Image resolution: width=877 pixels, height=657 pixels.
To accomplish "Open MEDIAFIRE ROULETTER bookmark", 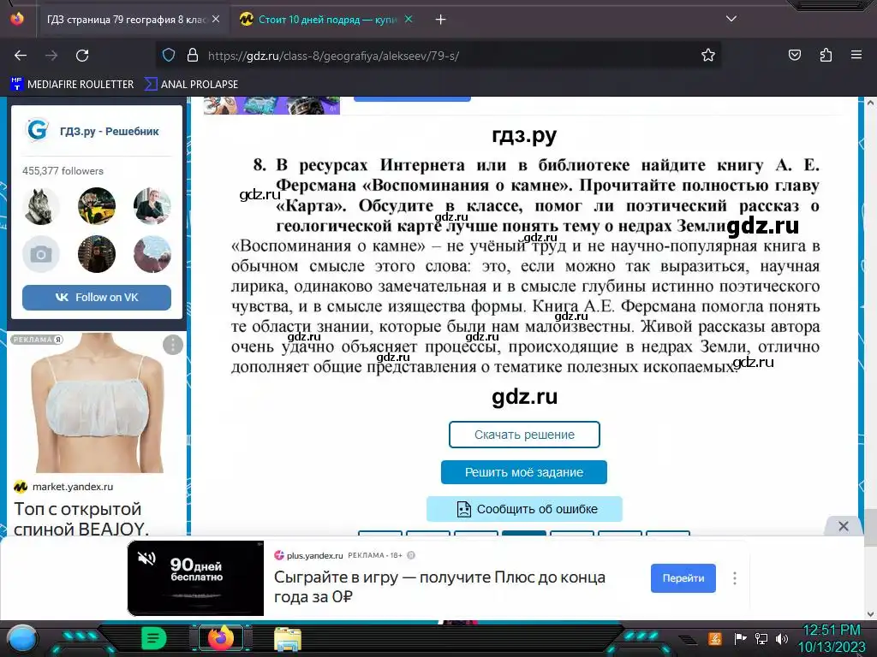I will pos(73,85).
